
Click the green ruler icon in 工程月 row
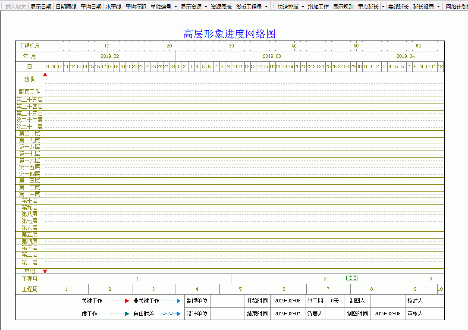[352, 278]
